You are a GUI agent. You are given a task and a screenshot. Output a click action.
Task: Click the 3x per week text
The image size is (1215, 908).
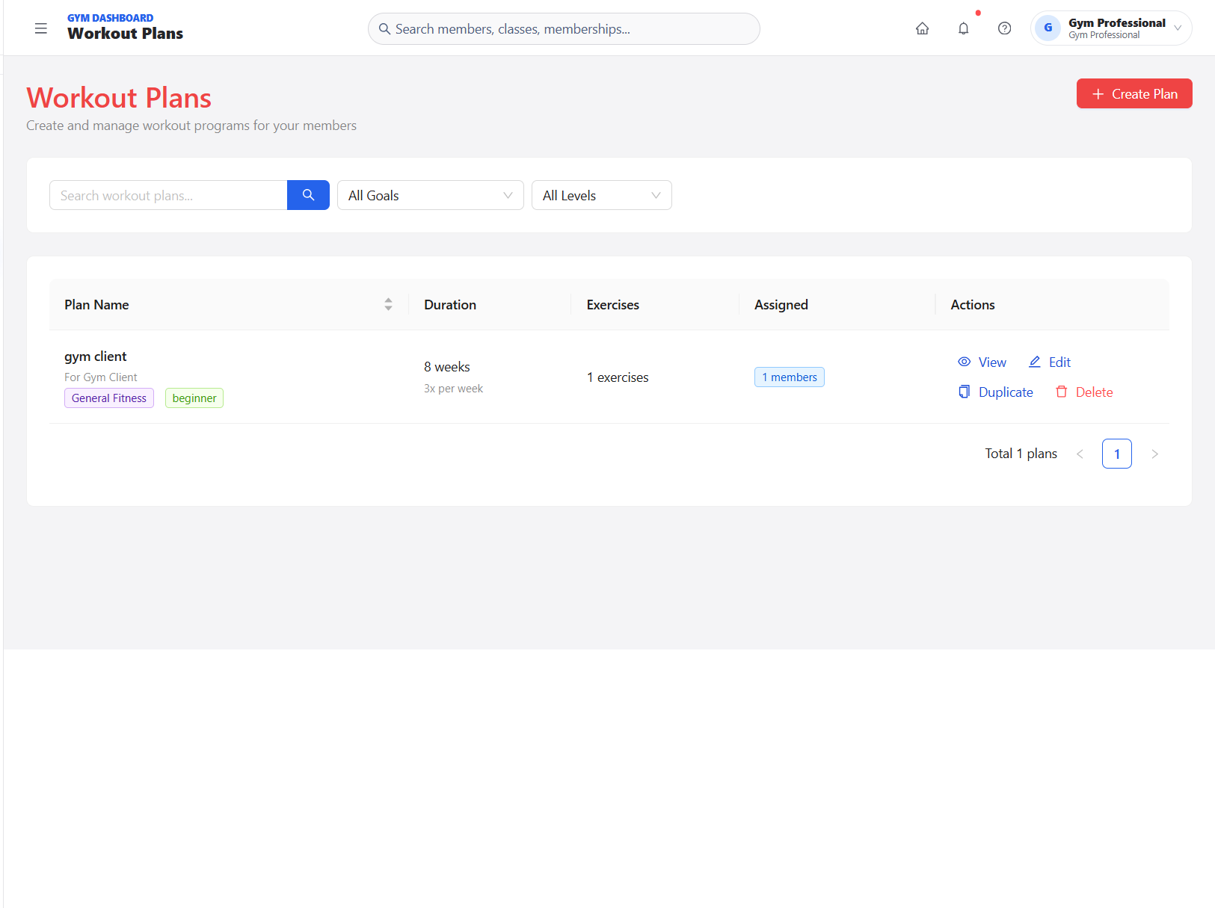[x=453, y=389]
